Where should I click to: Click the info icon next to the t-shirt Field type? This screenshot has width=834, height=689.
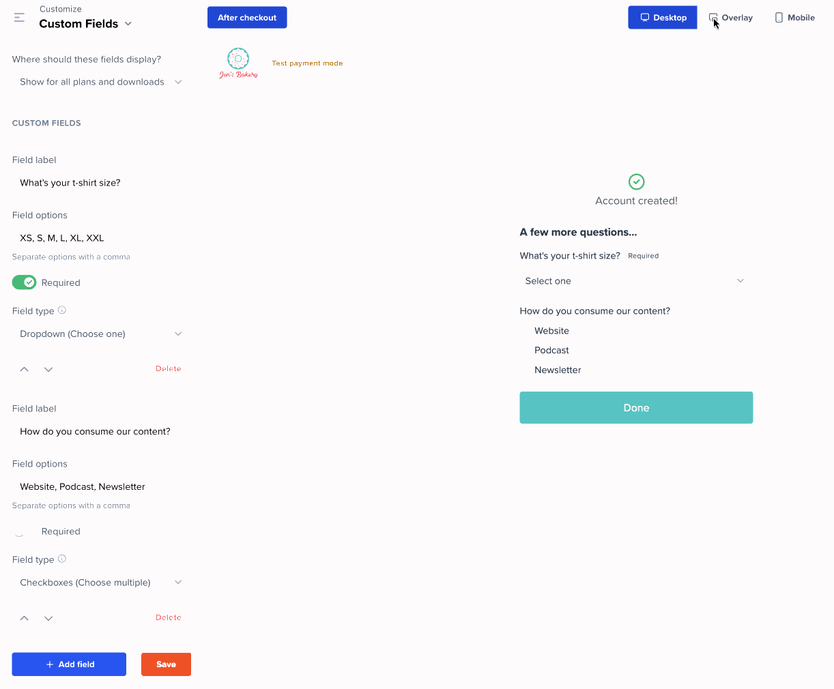(62, 310)
